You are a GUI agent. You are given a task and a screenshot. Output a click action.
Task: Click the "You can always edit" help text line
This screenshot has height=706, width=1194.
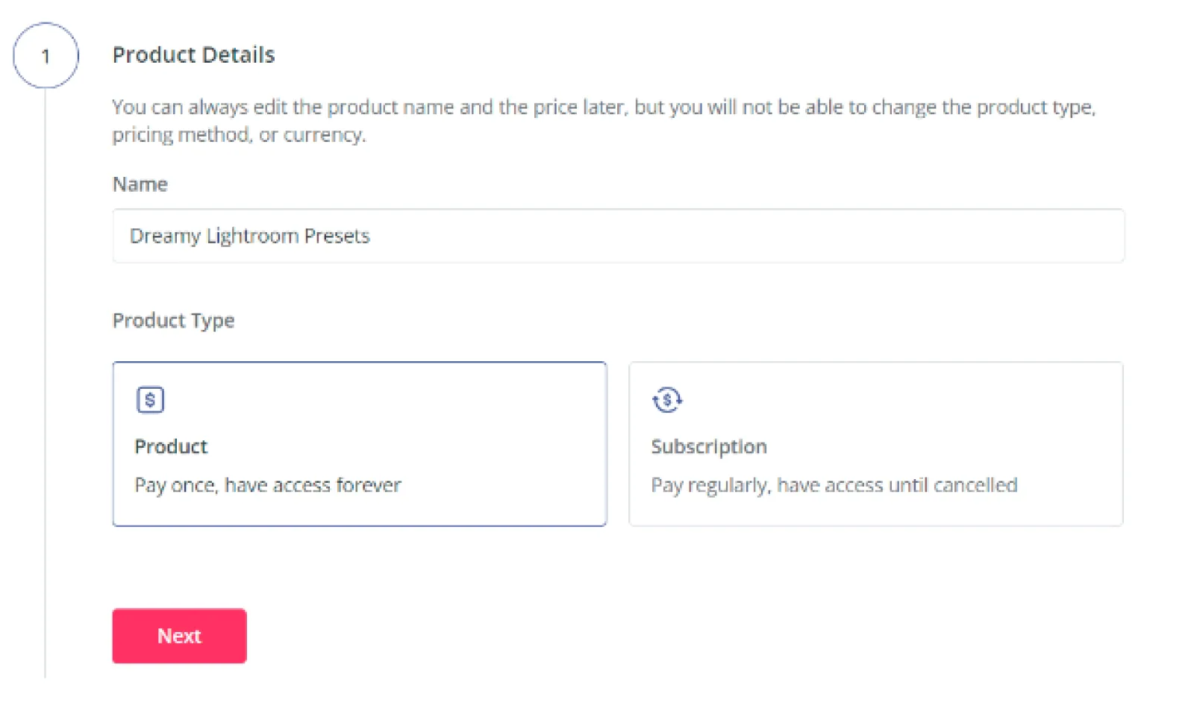click(x=603, y=107)
